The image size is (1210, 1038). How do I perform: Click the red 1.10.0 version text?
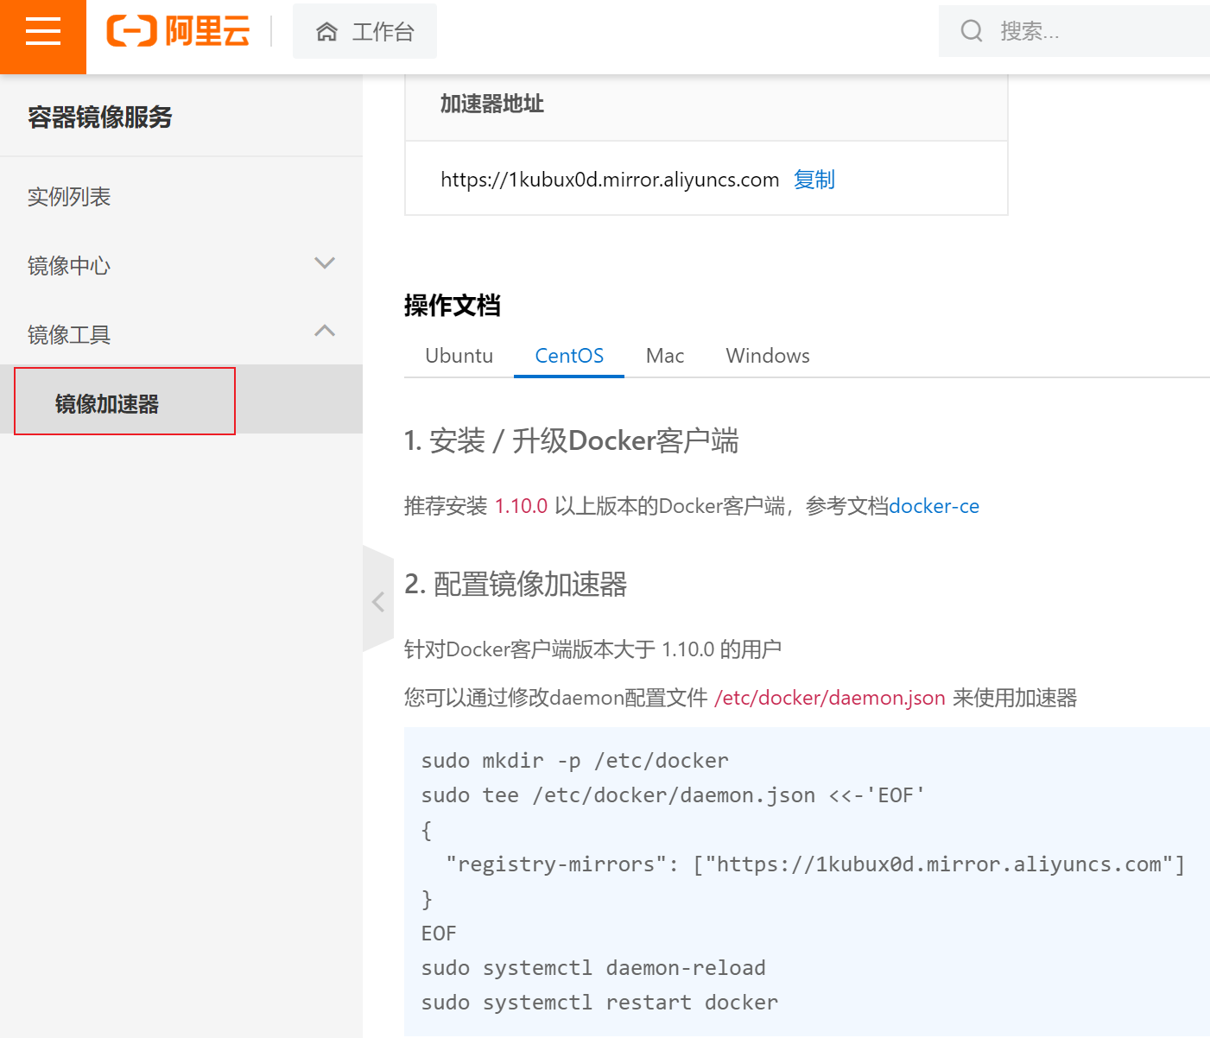[x=521, y=506]
